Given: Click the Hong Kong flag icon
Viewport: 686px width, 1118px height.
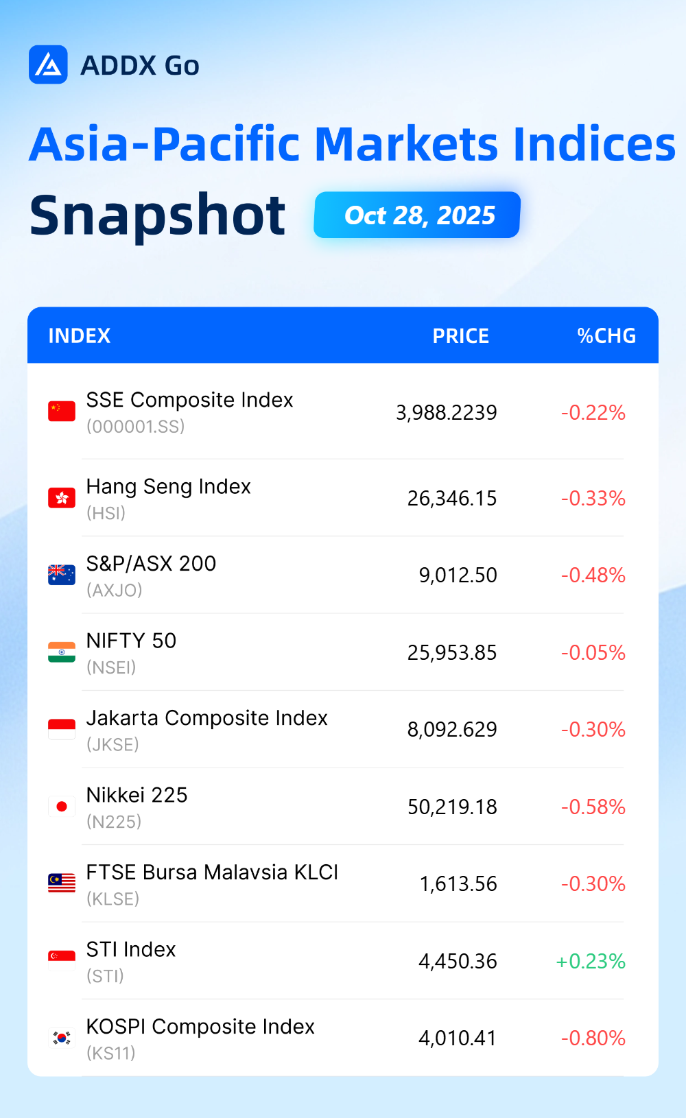Looking at the screenshot, I should (x=62, y=498).
